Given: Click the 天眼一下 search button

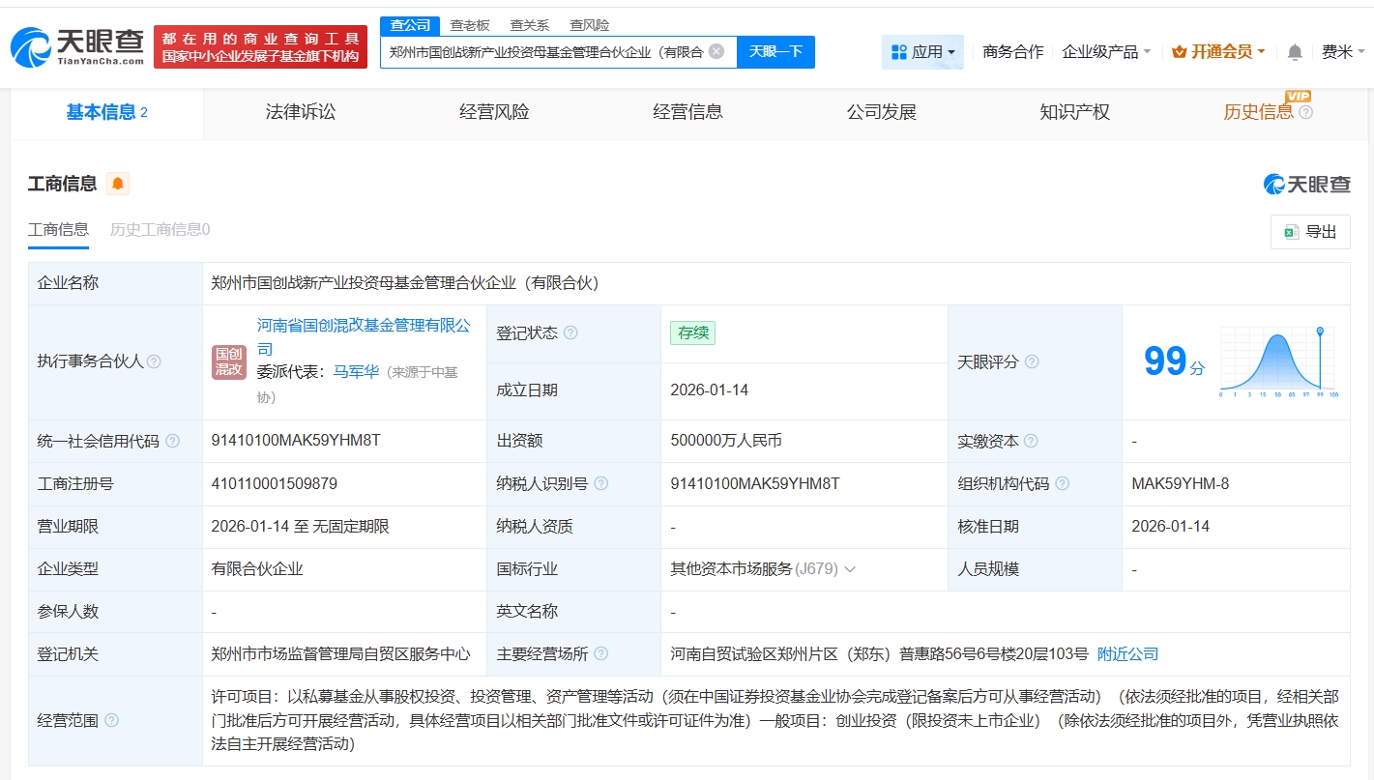Looking at the screenshot, I should pyautogui.click(x=776, y=51).
